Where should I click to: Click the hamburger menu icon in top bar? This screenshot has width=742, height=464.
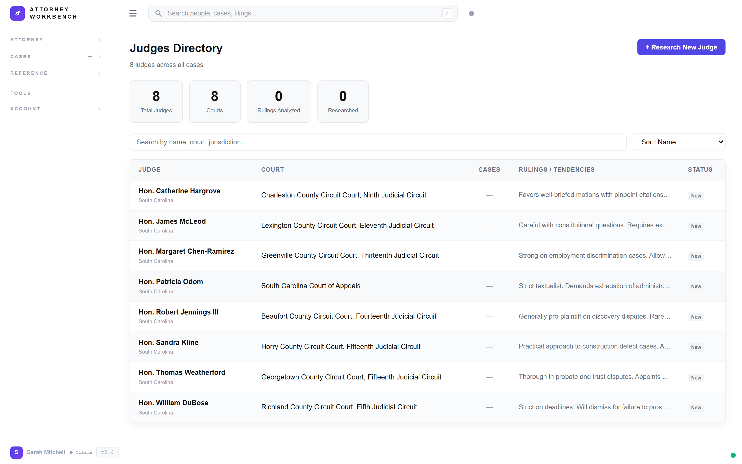[x=133, y=13]
